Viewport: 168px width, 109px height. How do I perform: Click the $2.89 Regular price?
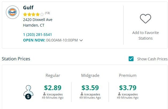point(53,87)
